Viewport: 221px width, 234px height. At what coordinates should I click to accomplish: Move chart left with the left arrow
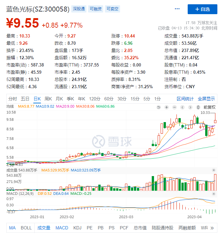(x=182, y=107)
